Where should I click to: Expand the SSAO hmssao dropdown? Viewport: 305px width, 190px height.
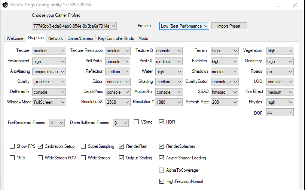click(x=225, y=92)
